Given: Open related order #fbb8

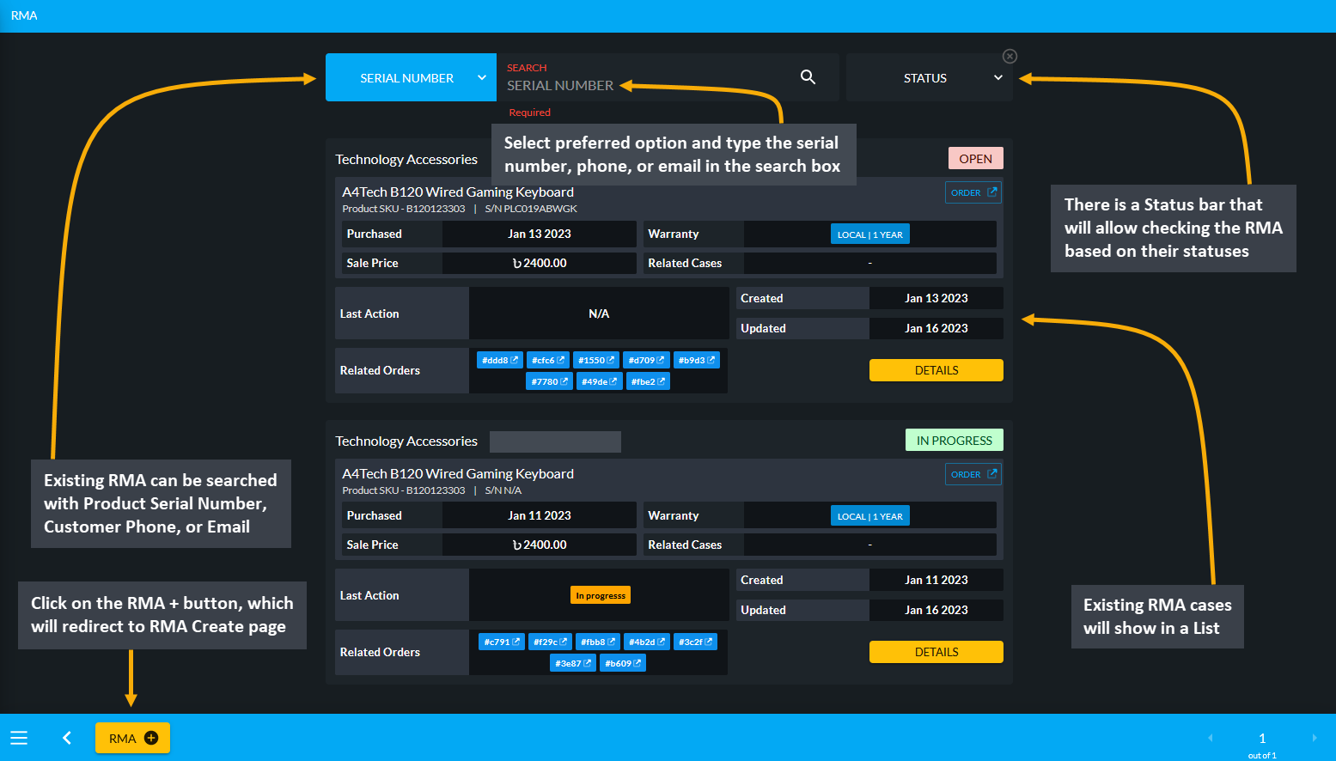Looking at the screenshot, I should click(x=598, y=642).
